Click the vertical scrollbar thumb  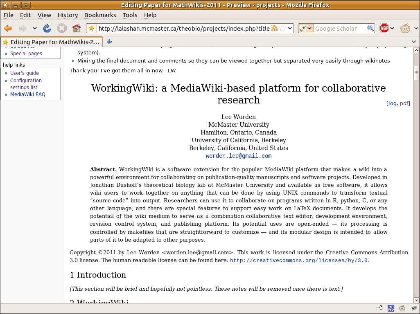(416, 73)
